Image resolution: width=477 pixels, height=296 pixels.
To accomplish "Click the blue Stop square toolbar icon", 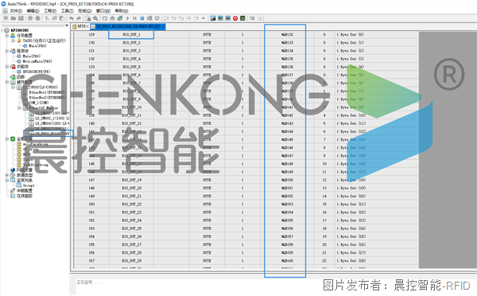I will click(142, 18).
